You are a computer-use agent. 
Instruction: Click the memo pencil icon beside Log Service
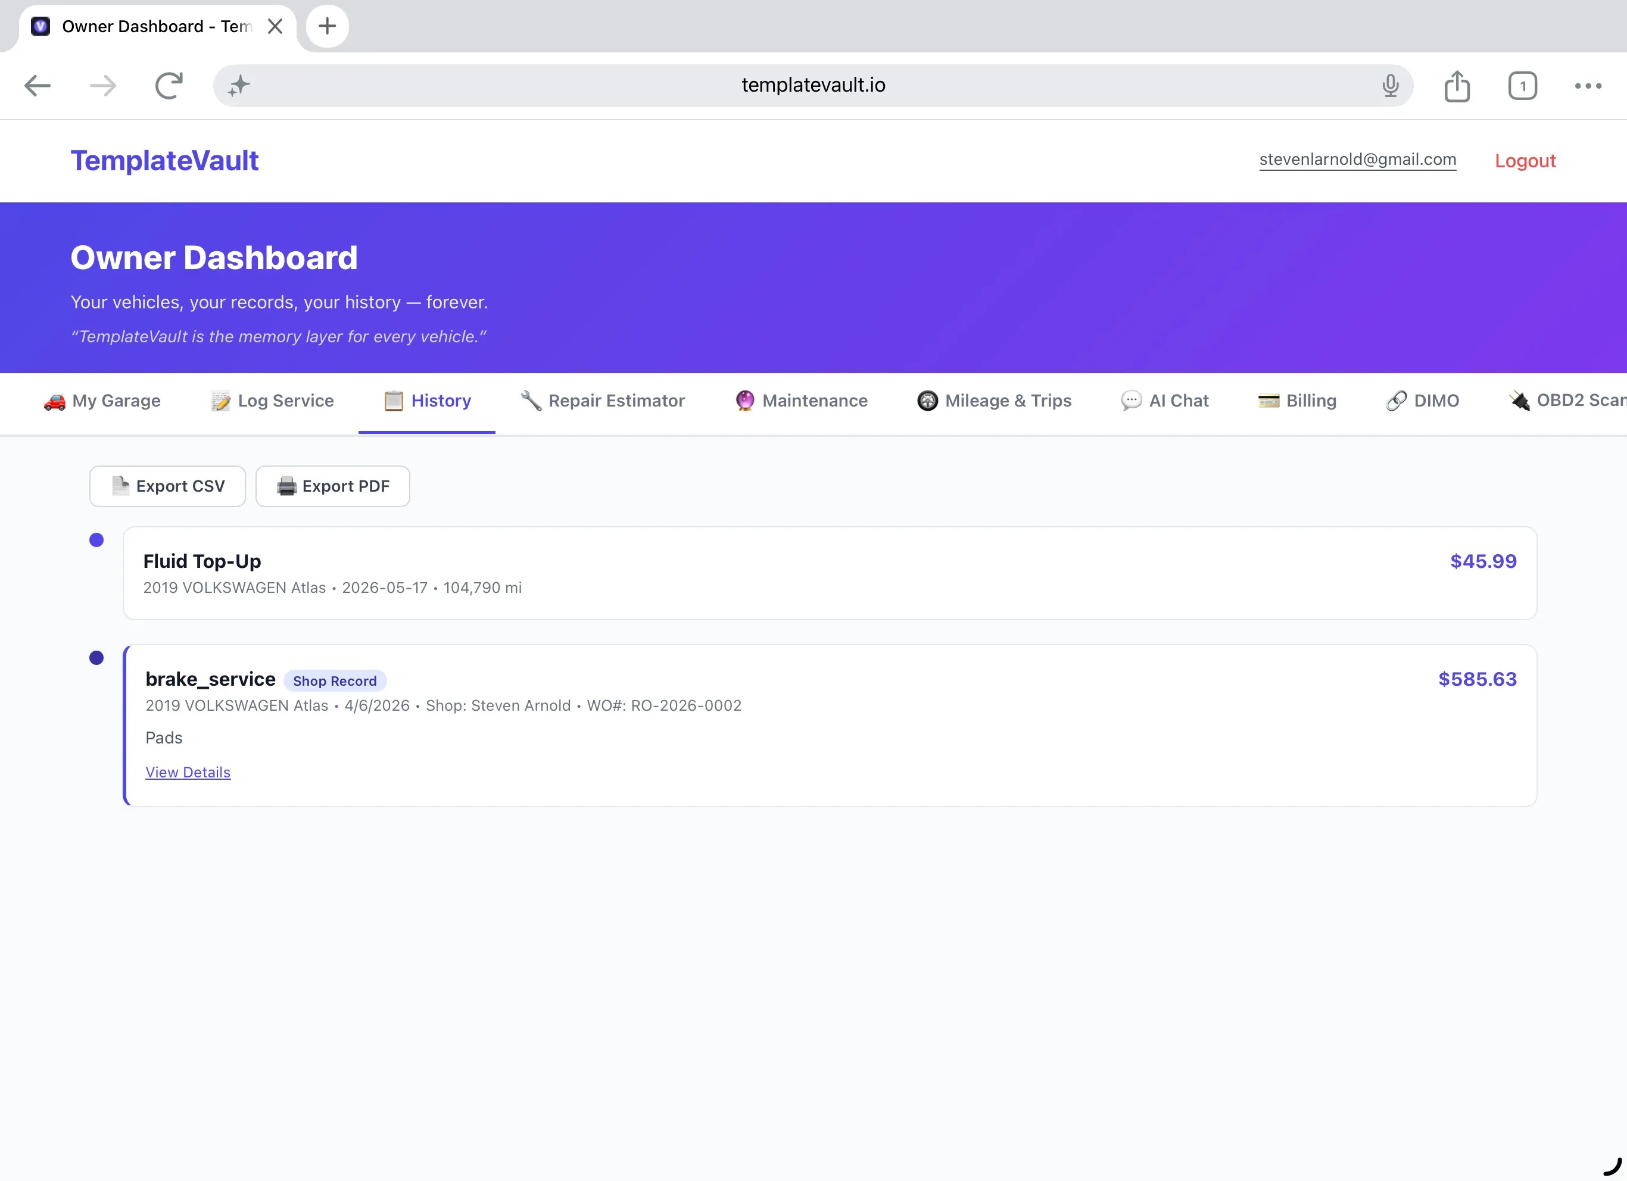[221, 401]
